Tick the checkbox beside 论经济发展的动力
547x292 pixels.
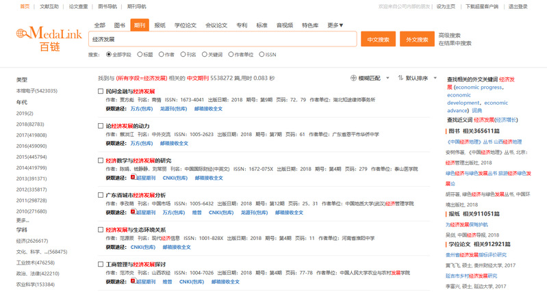tap(101, 126)
